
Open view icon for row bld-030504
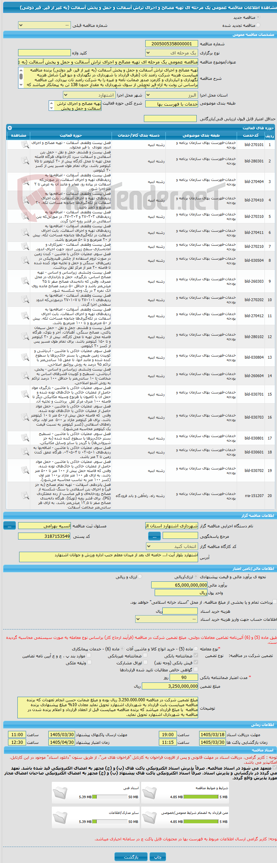coord(25,260)
